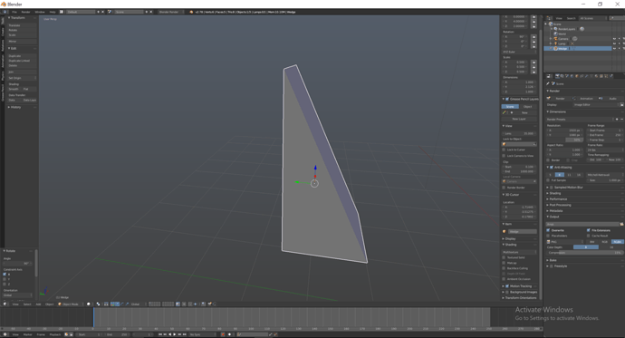Click the Translate tool button
The width and height of the screenshot is (625, 338).
[x=22, y=25]
